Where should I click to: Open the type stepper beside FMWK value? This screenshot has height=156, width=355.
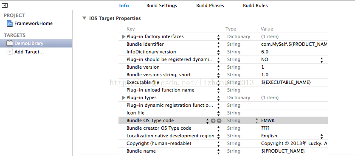(256, 121)
